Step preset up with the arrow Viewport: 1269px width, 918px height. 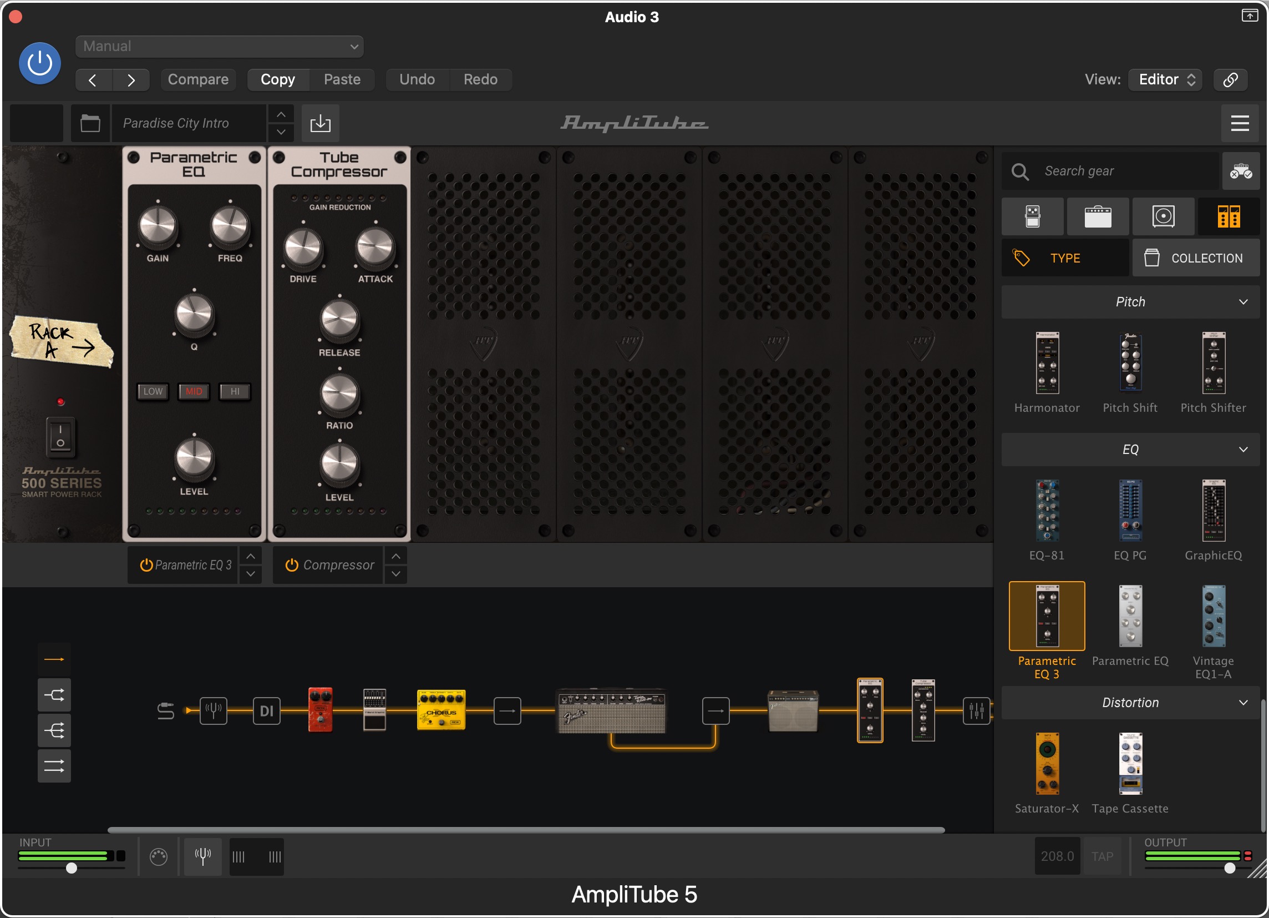[x=281, y=115]
